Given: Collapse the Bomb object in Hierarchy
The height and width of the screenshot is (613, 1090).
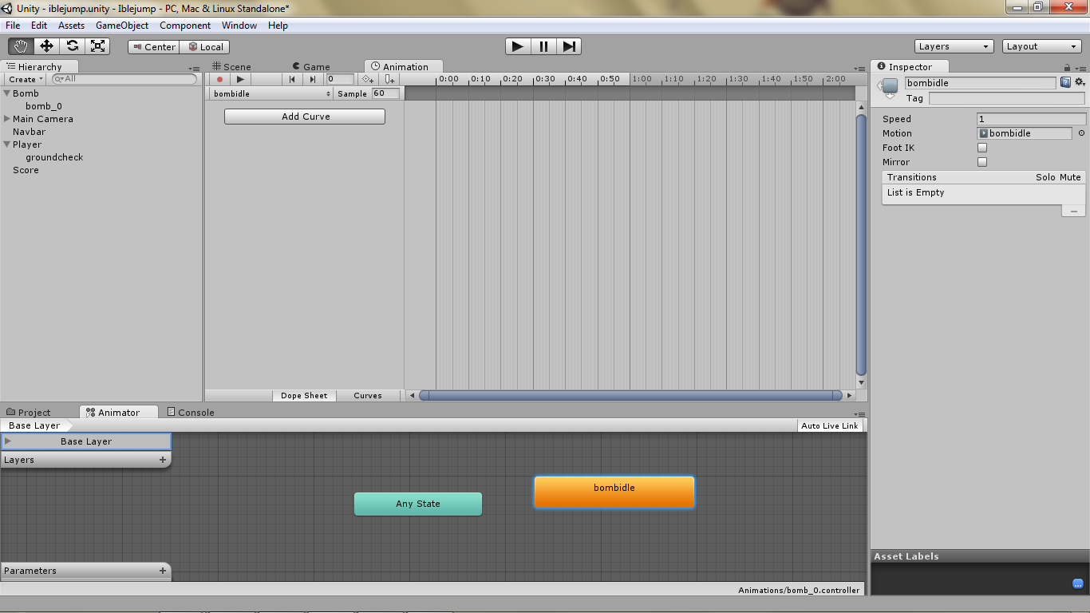Looking at the screenshot, I should click(7, 93).
